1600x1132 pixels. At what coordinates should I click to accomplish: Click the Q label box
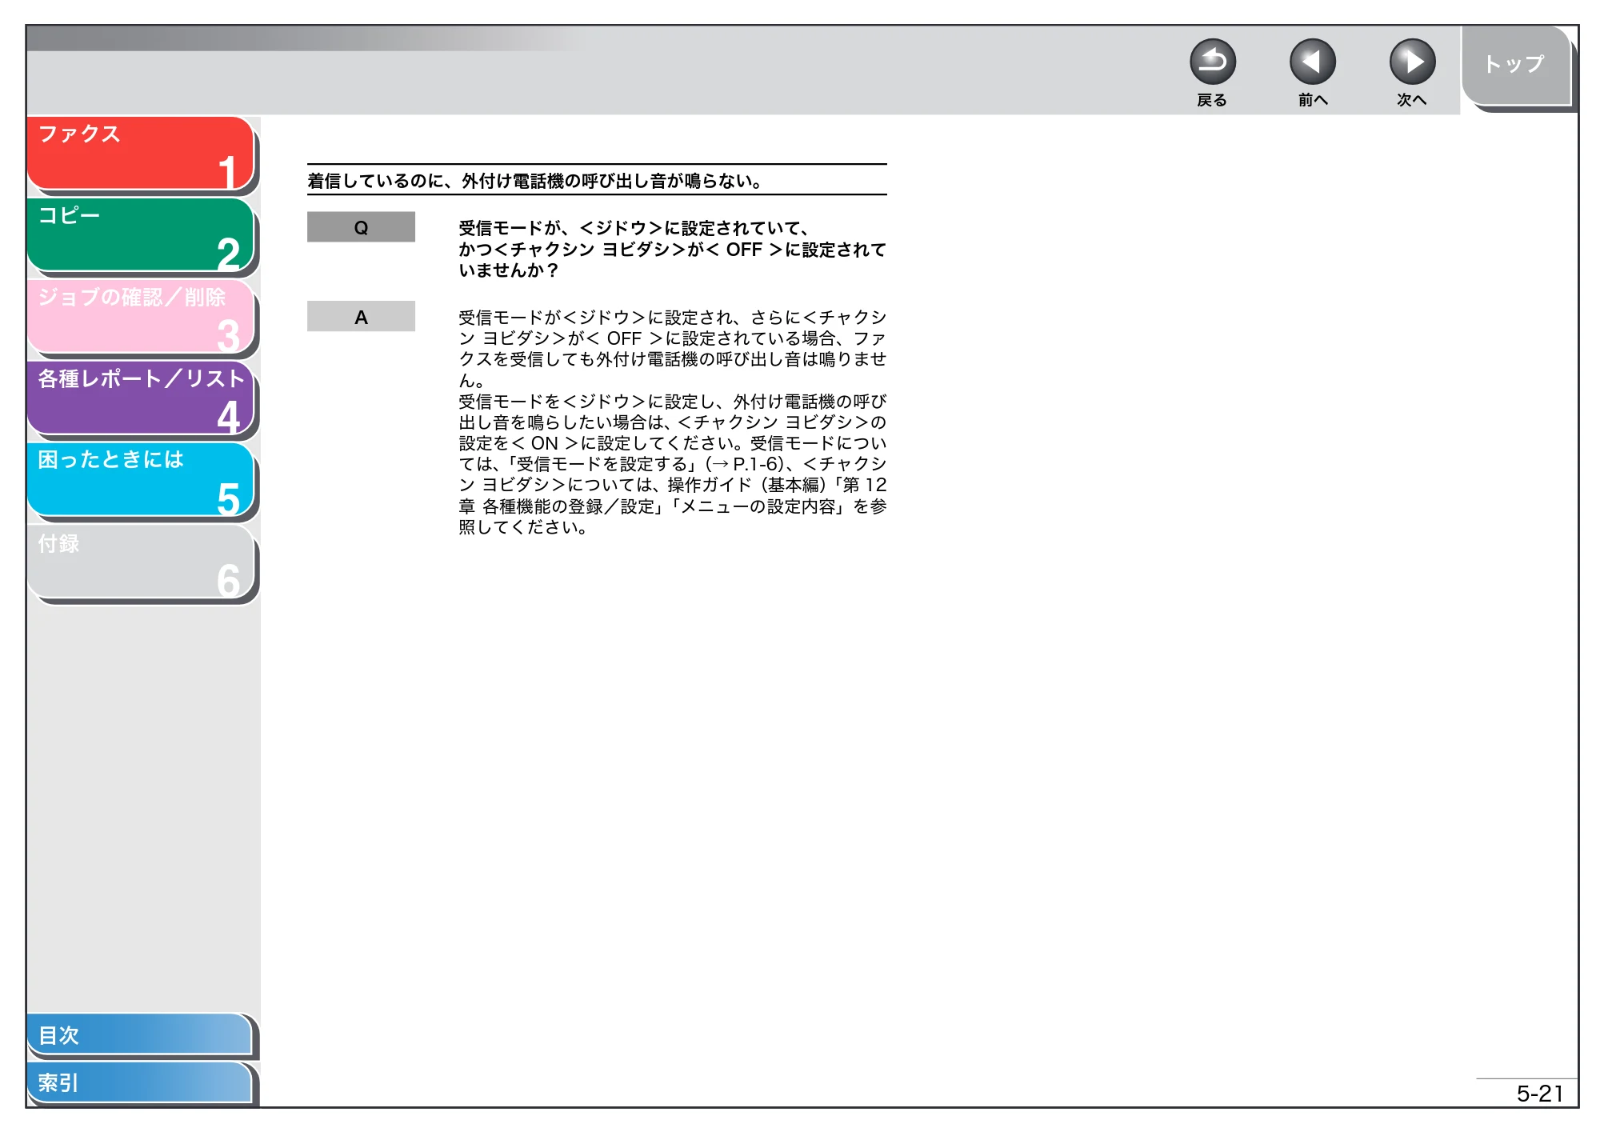[x=361, y=227]
